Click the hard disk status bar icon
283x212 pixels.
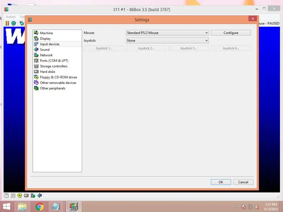(26, 195)
